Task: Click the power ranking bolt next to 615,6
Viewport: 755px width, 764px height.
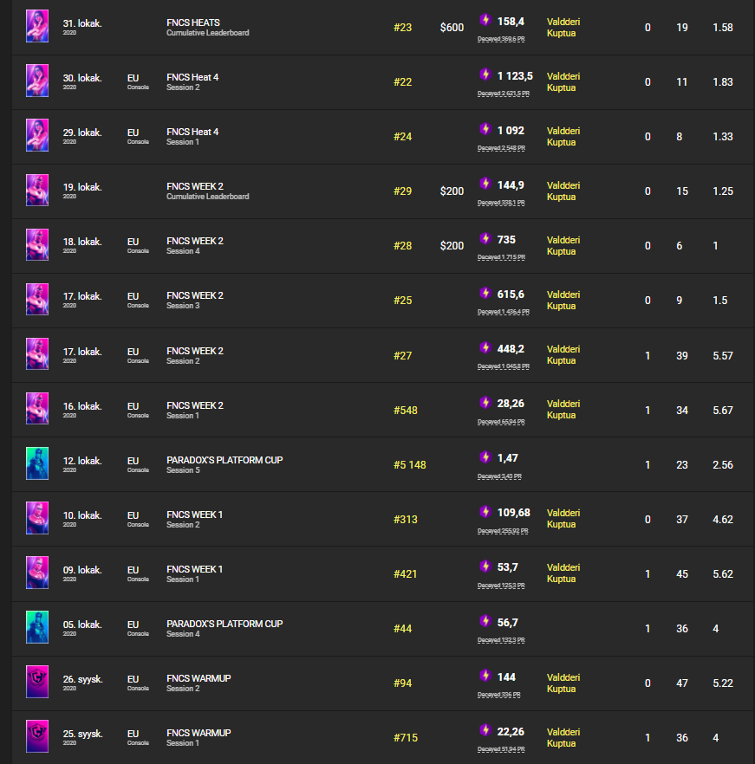Action: click(485, 293)
